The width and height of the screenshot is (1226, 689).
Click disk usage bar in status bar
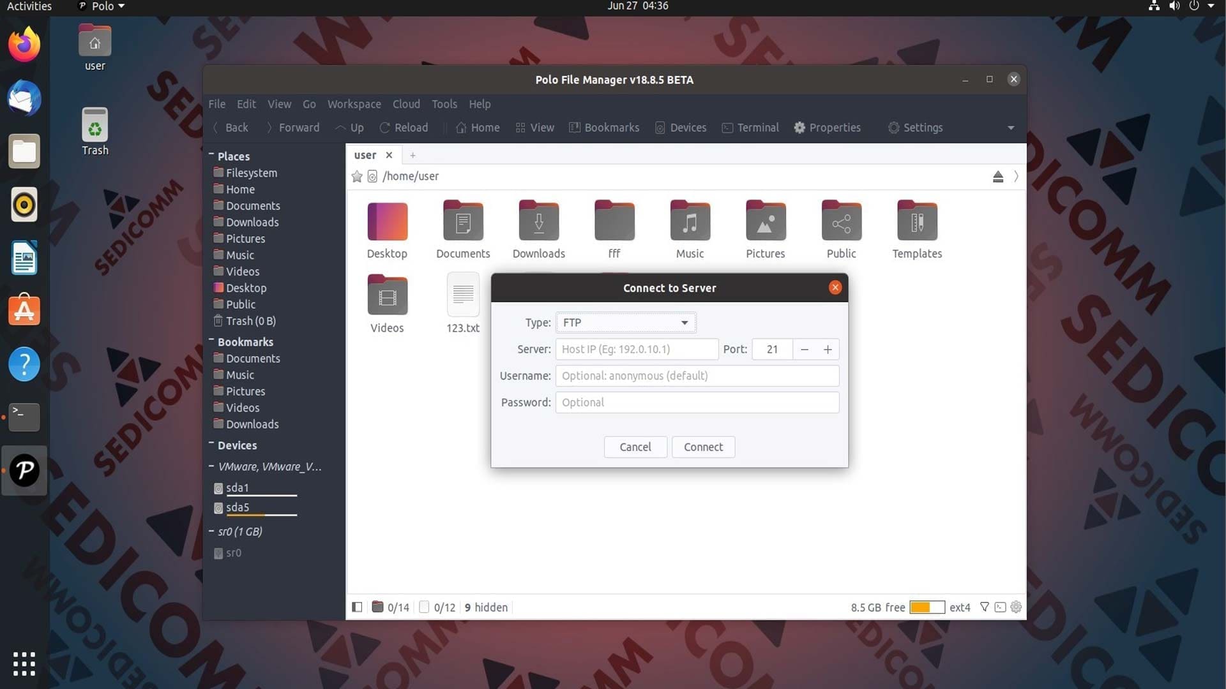pyautogui.click(x=927, y=607)
